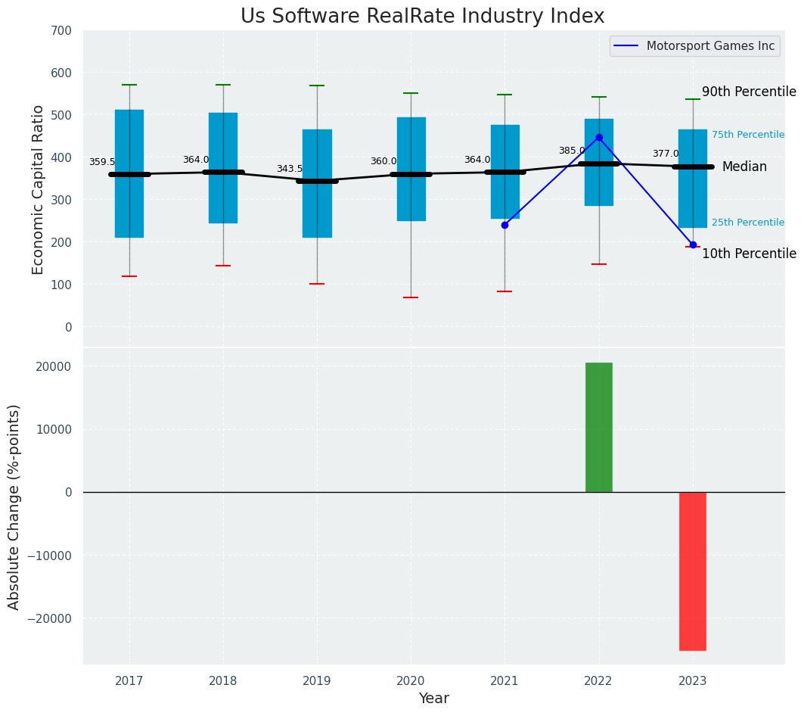This screenshot has width=804, height=713.
Task: Click the Economic Capital Ratio axis label
Action: (x=39, y=189)
